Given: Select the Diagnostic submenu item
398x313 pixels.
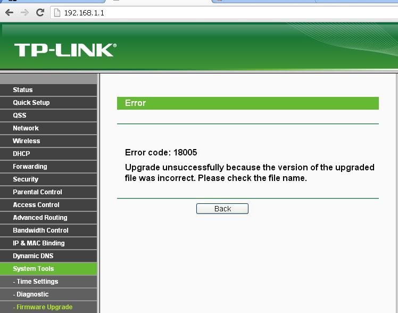Looking at the screenshot, I should pyautogui.click(x=32, y=294).
